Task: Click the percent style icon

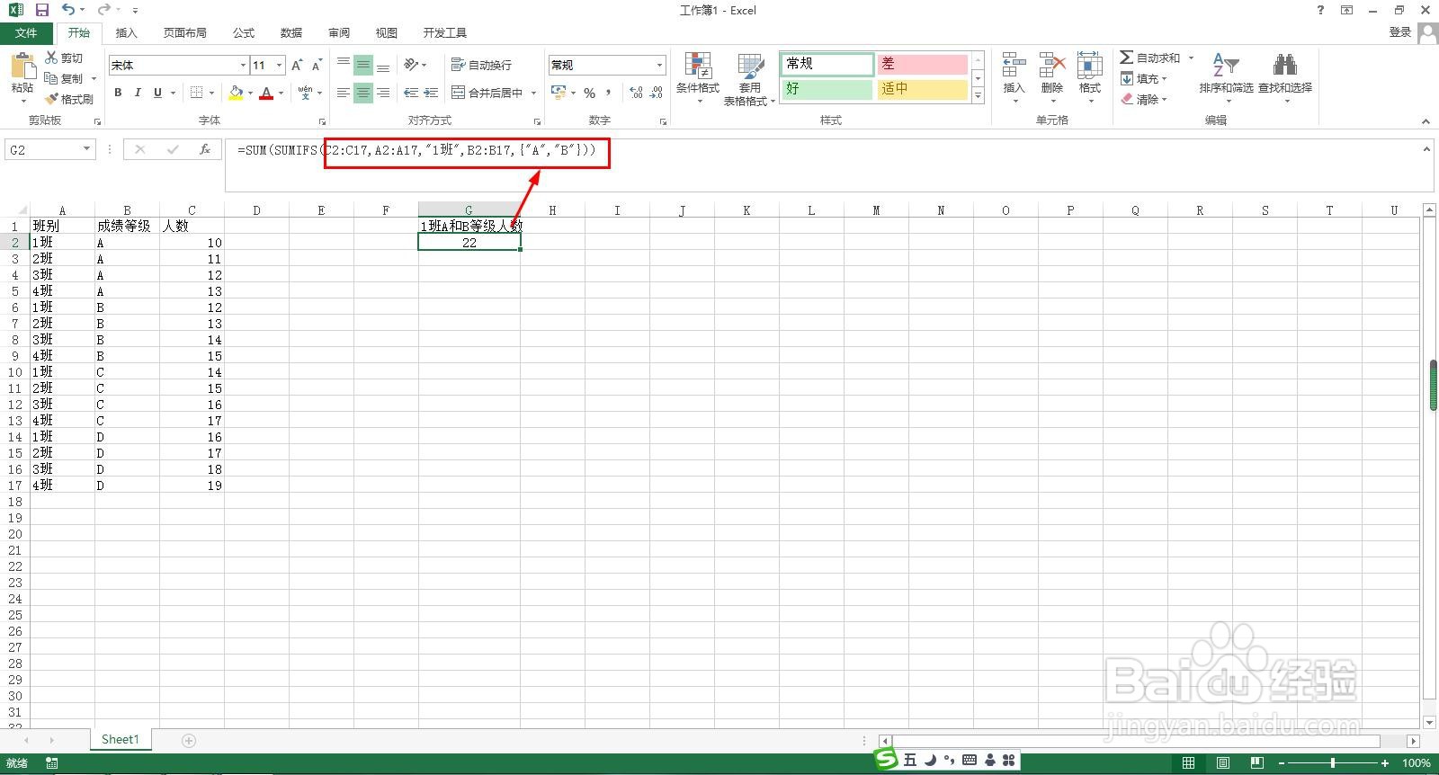Action: [x=590, y=93]
